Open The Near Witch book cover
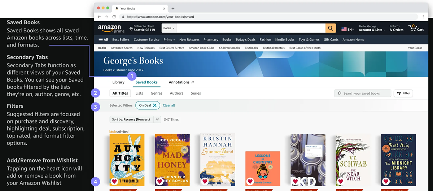The image size is (433, 191). click(353, 160)
